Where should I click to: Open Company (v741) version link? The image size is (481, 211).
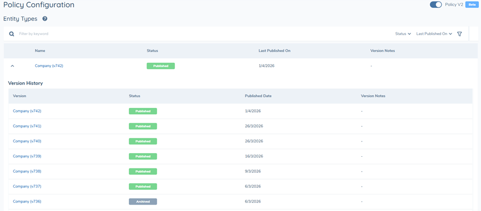point(27,126)
